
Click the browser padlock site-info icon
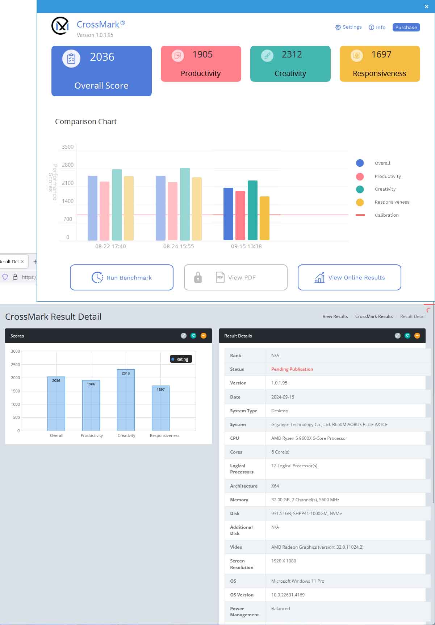tap(15, 277)
